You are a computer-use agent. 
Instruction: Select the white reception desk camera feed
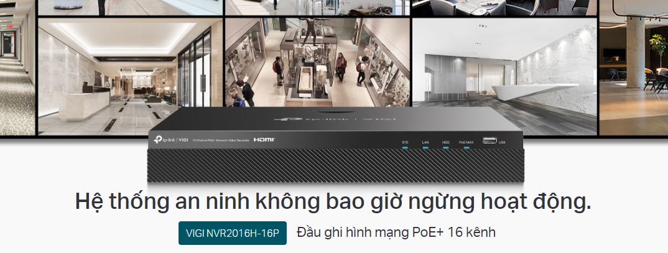coord(504,68)
